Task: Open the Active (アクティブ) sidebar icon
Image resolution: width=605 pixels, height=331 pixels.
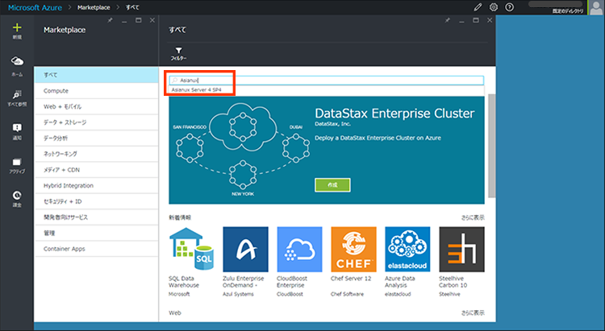Action: [17, 163]
